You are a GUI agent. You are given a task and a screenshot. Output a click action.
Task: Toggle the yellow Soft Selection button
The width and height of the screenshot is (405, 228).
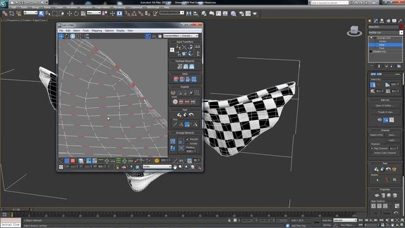click(x=157, y=161)
